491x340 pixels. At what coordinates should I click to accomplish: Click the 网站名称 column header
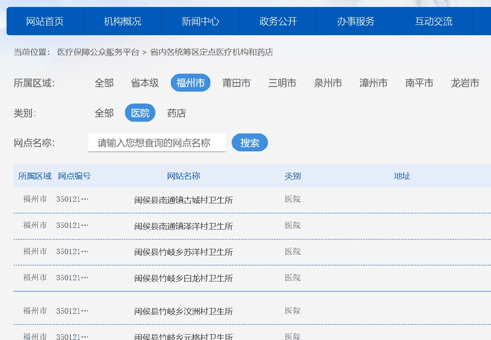tap(183, 176)
